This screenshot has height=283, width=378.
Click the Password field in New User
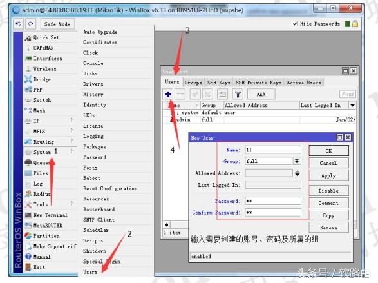point(273,200)
